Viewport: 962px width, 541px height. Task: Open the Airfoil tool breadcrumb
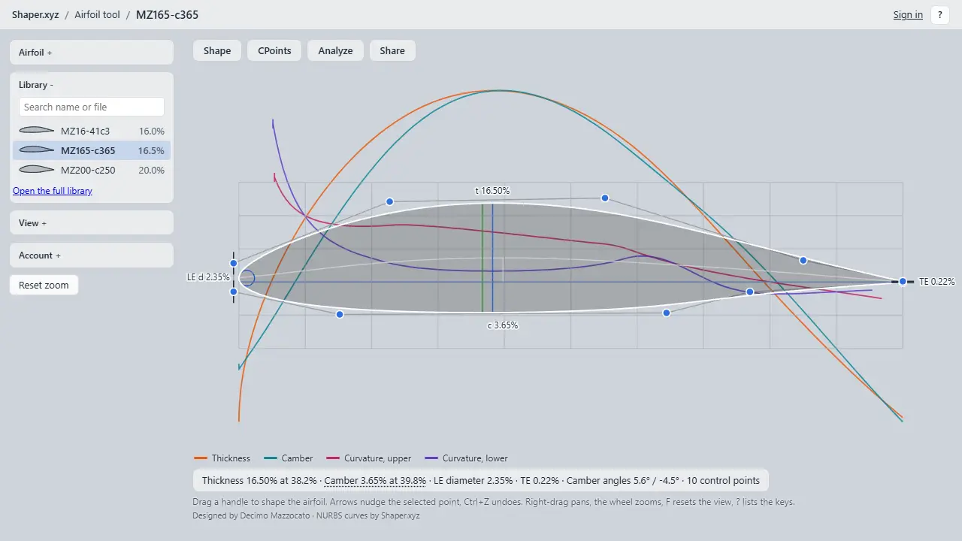coord(97,15)
